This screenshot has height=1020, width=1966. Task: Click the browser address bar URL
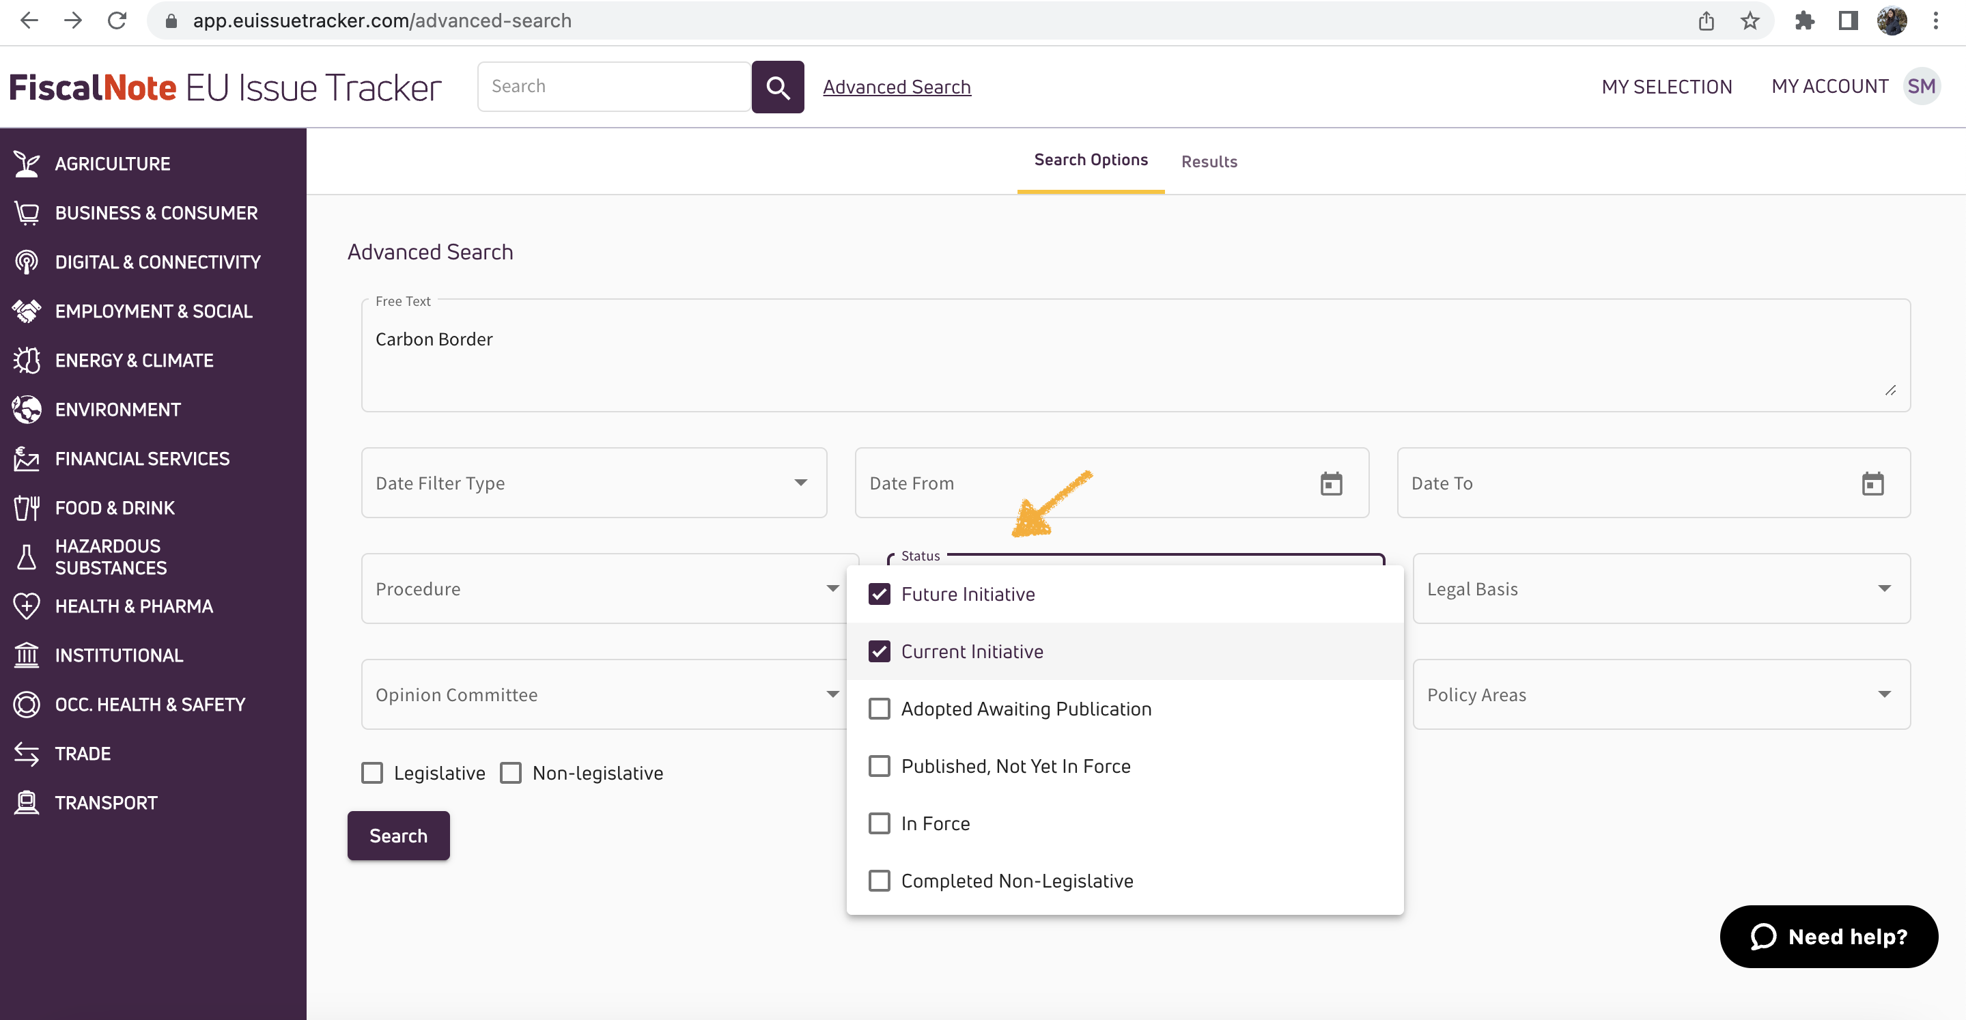tap(382, 20)
